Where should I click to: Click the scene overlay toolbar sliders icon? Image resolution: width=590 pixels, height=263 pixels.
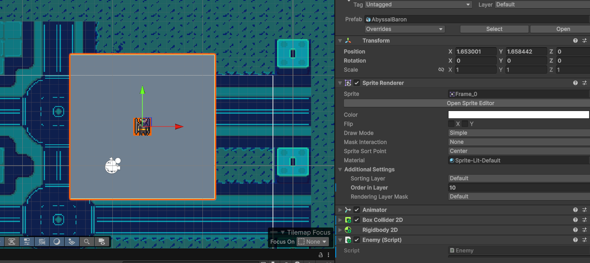point(27,242)
